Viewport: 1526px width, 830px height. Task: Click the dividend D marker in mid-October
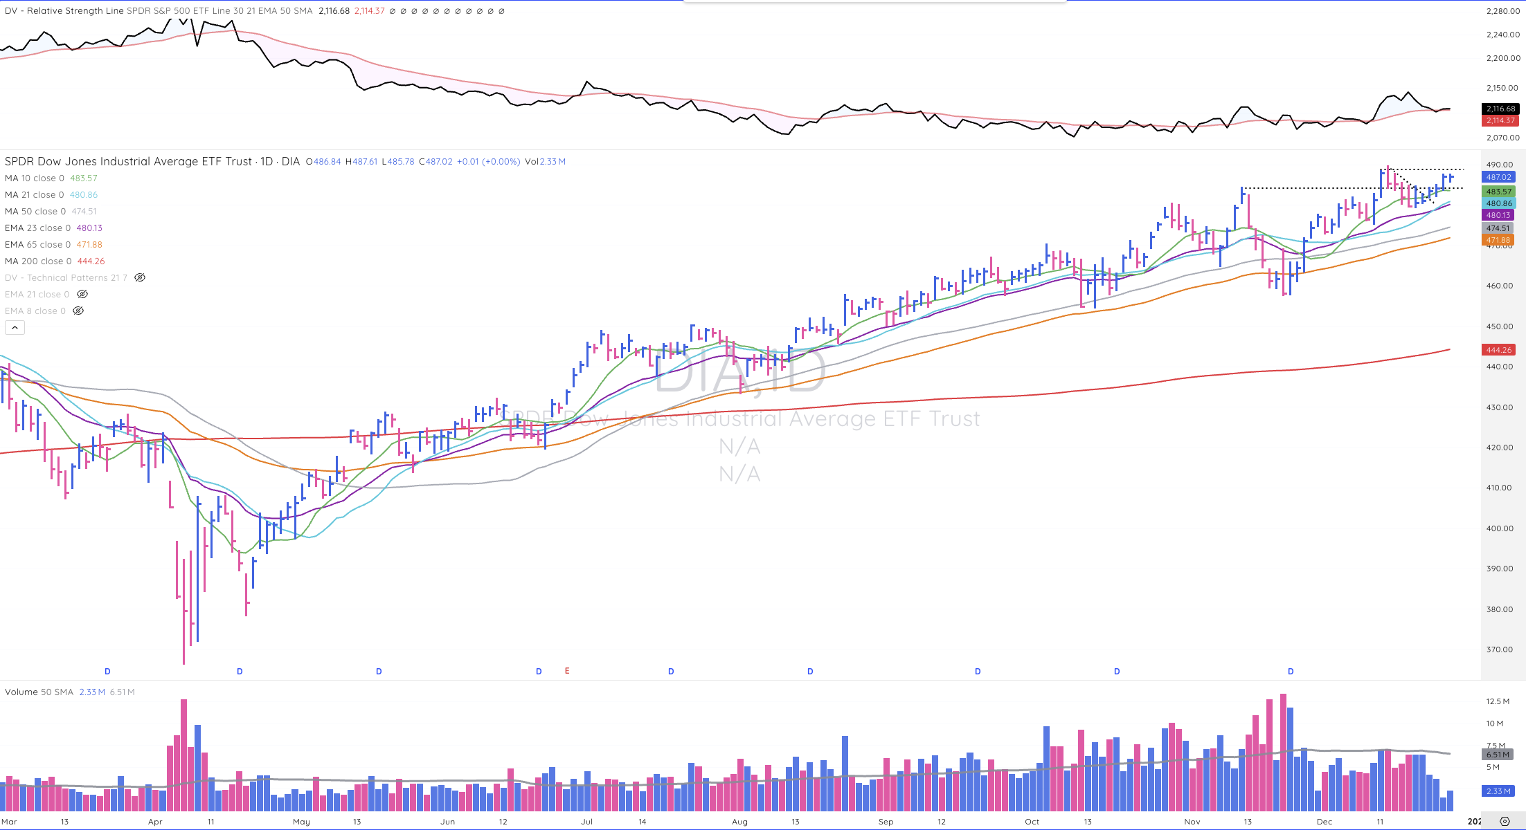click(x=1117, y=671)
